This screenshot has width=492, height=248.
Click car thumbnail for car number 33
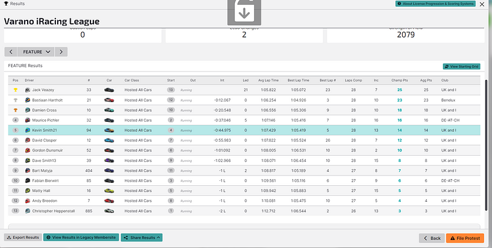point(109,90)
